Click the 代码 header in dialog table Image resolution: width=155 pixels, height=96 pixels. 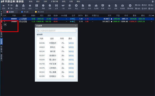pyautogui.click(x=41, y=38)
